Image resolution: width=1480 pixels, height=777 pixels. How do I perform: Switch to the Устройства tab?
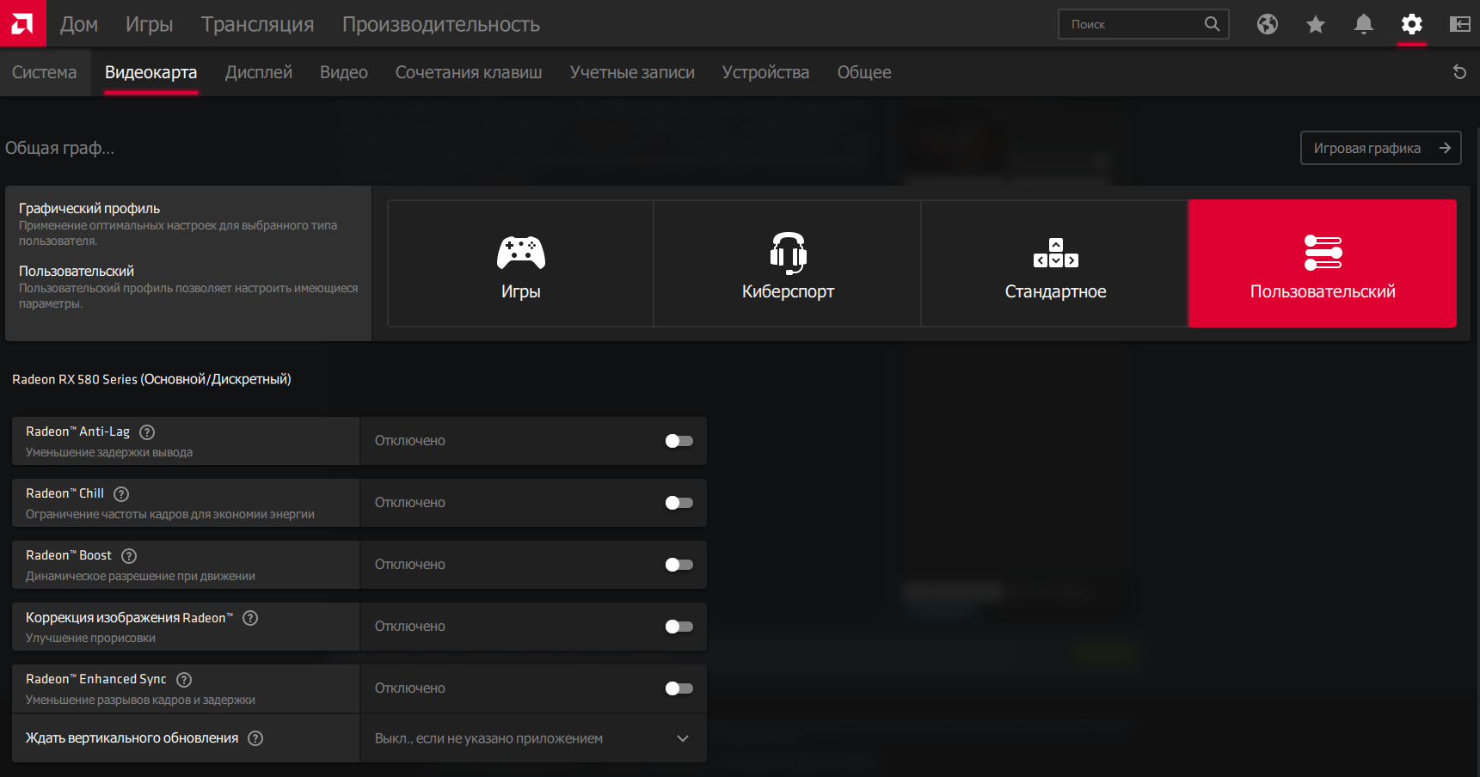point(766,72)
